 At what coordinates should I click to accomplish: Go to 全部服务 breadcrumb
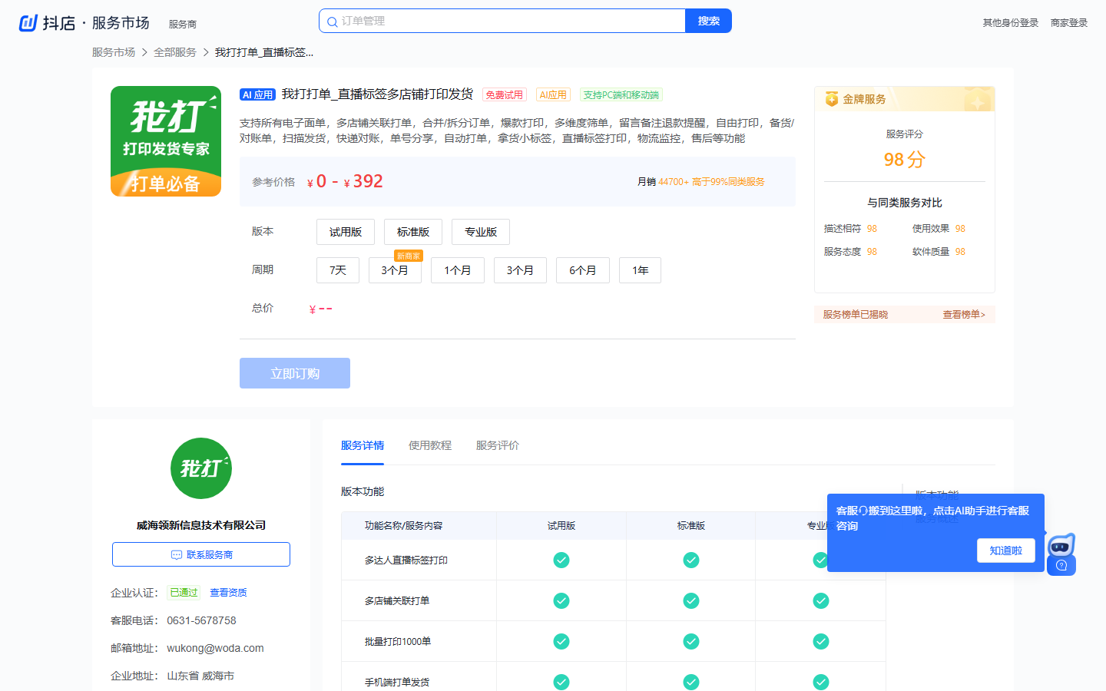pos(175,52)
